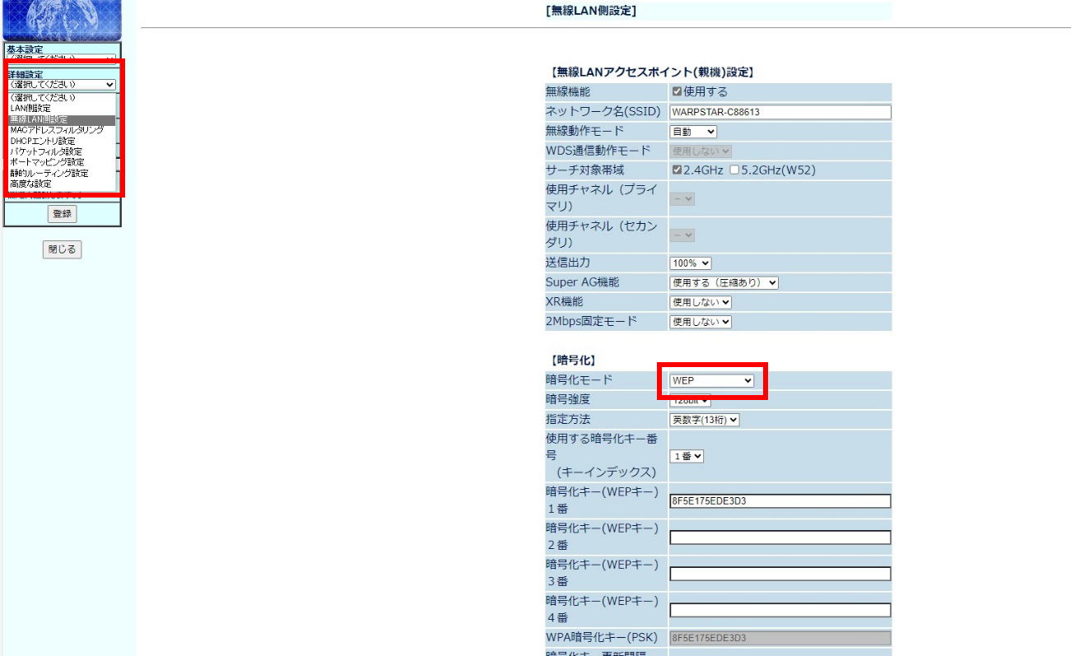The width and height of the screenshot is (1071, 656).
Task: Open the key index 1番 dropdown
Action: click(x=687, y=456)
